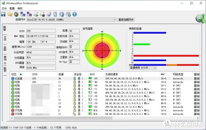Sort the list by the 网络类型 column header

point(182,74)
